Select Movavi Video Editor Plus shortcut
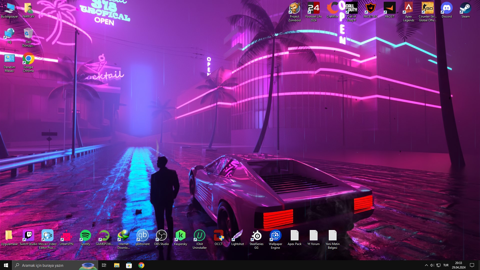This screenshot has width=480, height=270. point(48,239)
